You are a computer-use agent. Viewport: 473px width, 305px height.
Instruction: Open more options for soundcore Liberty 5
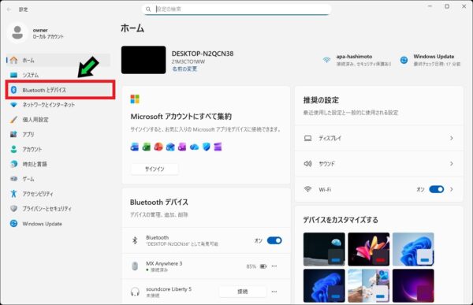274,292
